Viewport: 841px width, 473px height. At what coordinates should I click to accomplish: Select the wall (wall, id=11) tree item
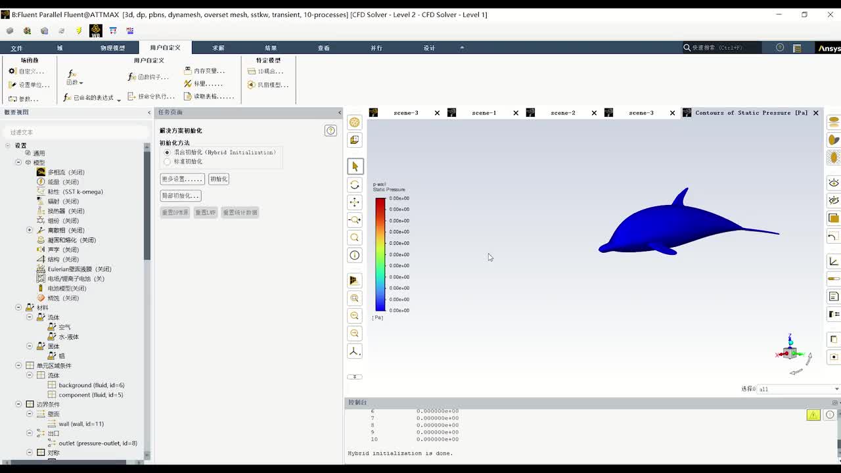coord(81,424)
